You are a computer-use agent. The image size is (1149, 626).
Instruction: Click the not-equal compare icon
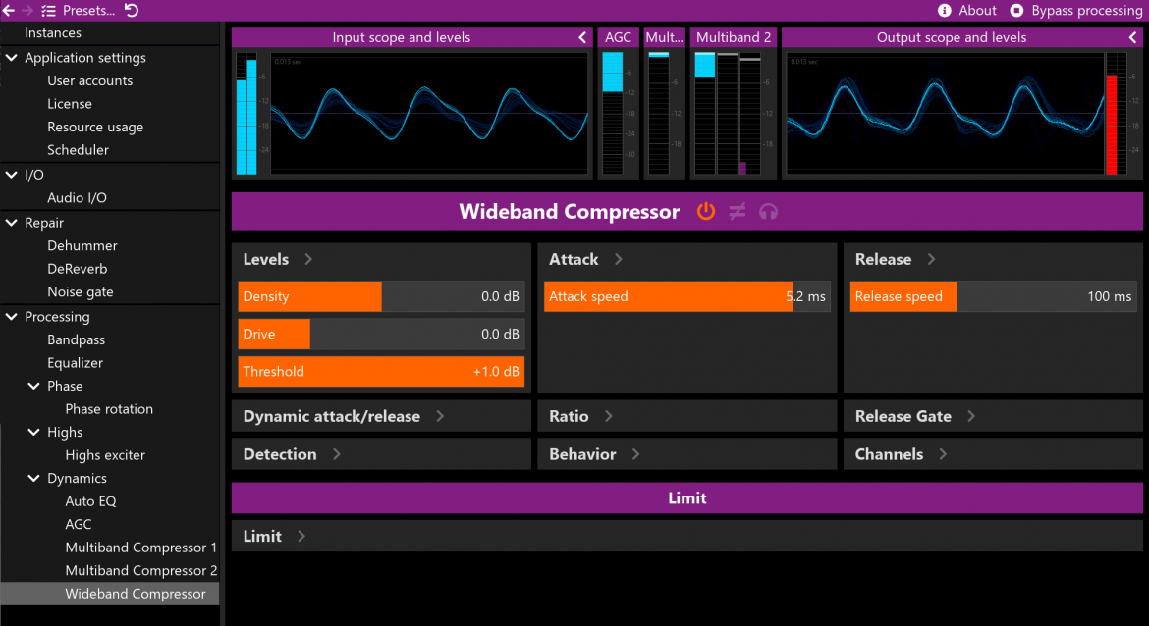737,212
